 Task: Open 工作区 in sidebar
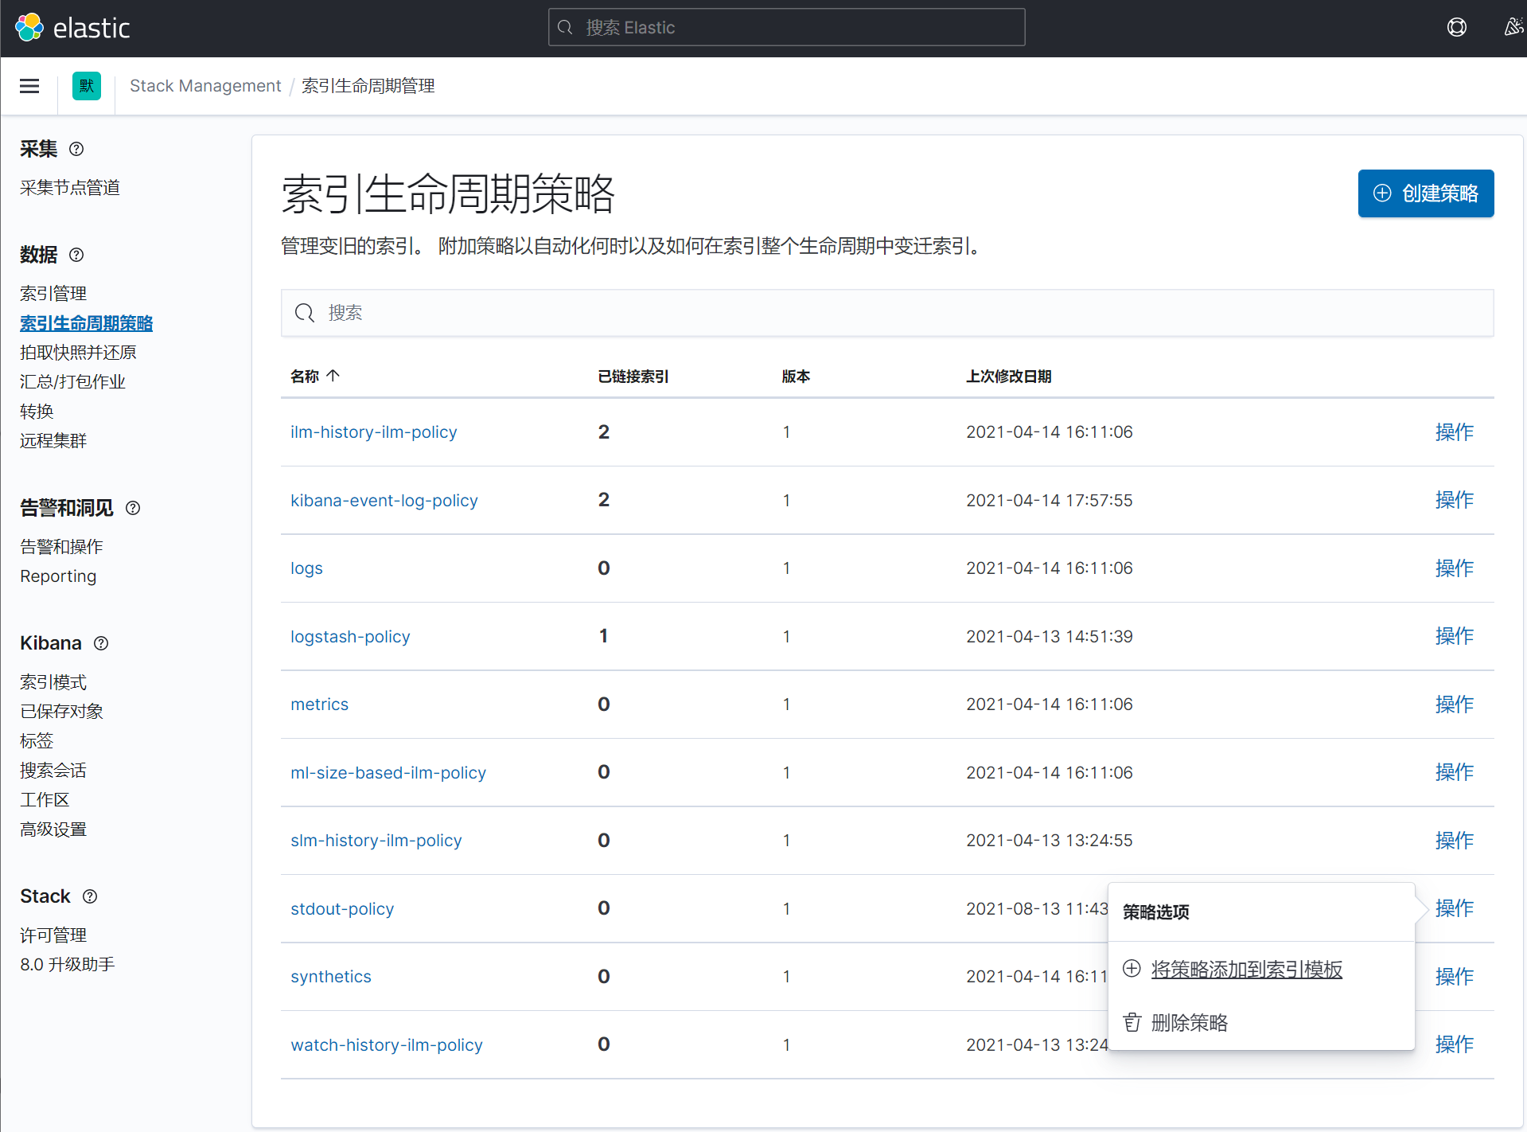coord(45,800)
